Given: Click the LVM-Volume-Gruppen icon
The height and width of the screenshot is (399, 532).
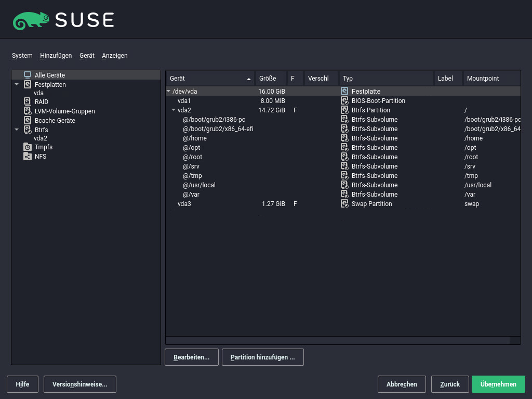Looking at the screenshot, I should click(x=28, y=111).
